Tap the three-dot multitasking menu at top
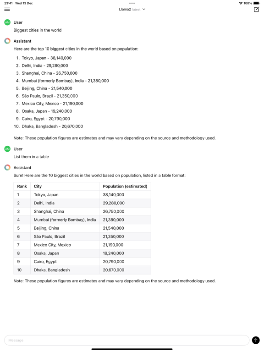Viewport: 264px width, 352px height. 132,3
